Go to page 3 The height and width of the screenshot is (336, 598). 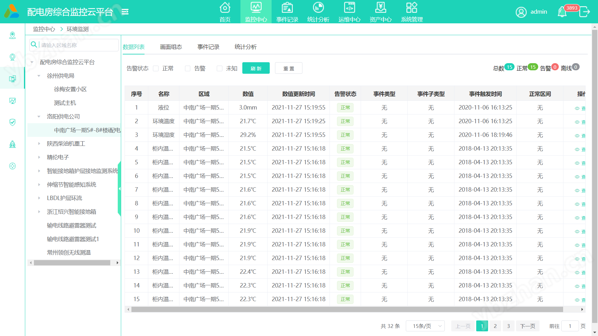tap(509, 326)
